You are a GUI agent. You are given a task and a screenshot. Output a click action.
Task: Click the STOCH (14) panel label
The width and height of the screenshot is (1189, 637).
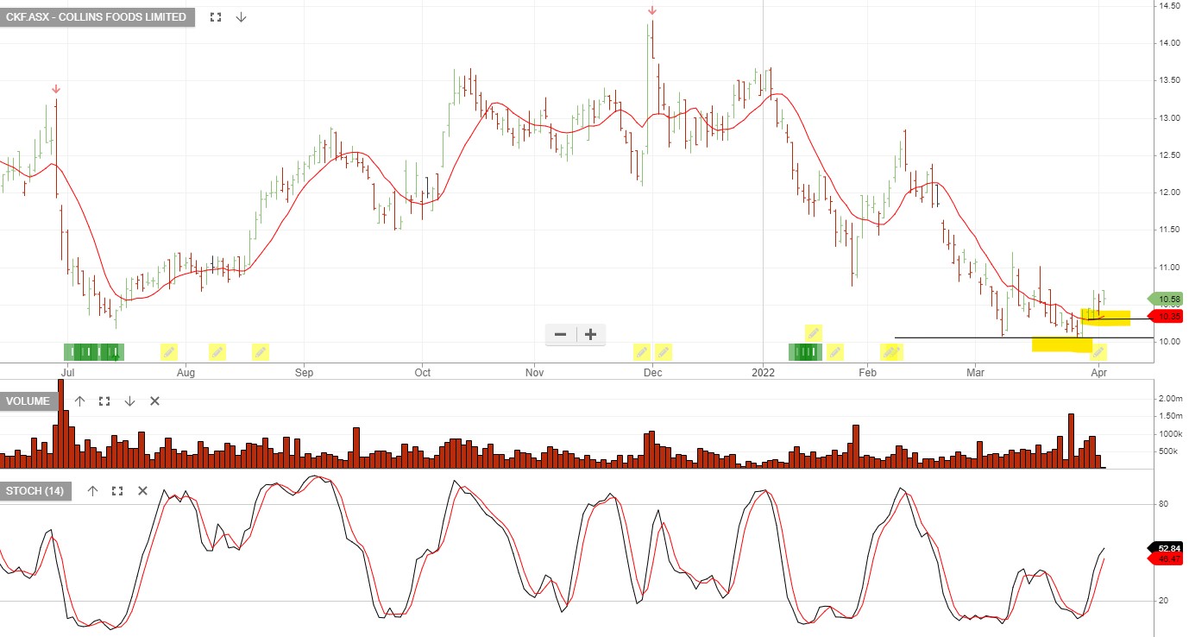(x=35, y=490)
